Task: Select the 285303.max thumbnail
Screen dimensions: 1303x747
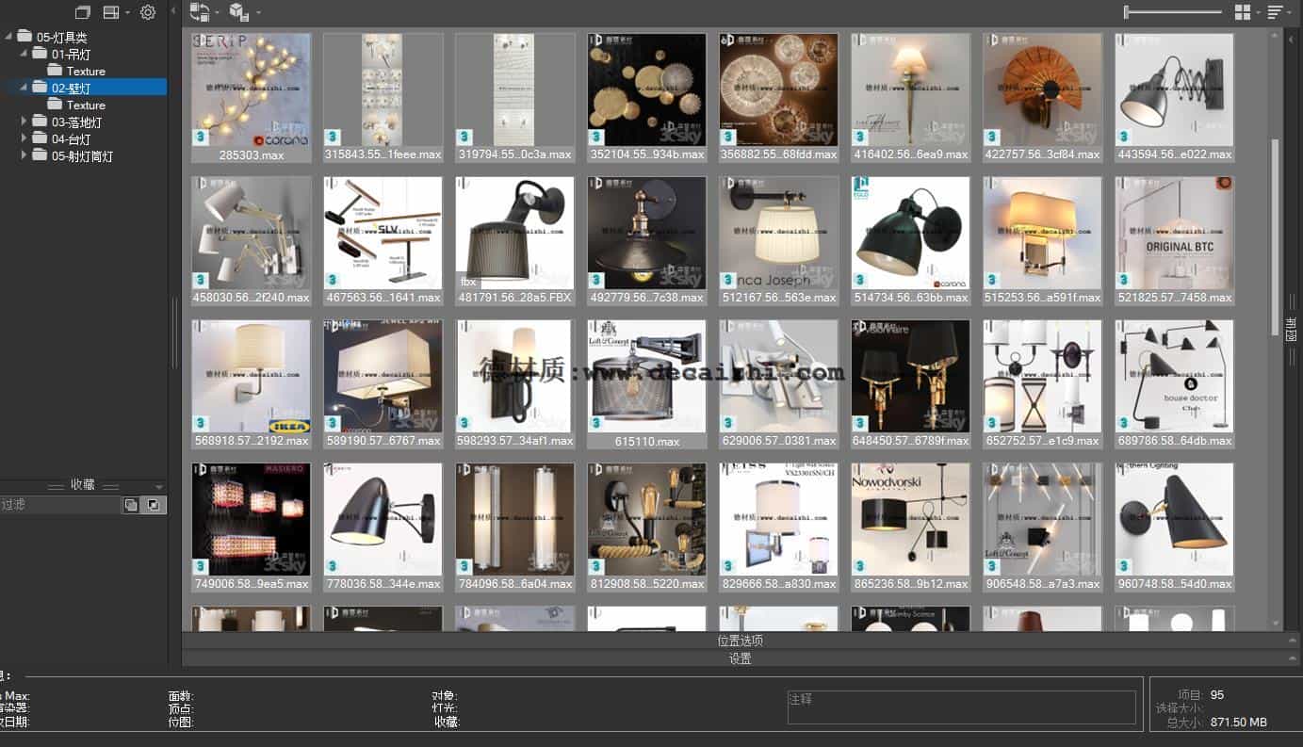Action: [x=251, y=89]
